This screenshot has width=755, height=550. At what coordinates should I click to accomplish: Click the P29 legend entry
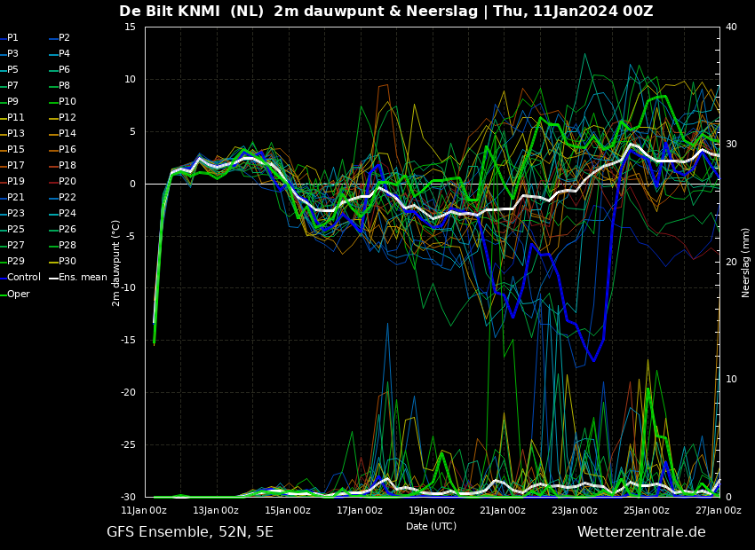pos(12,261)
